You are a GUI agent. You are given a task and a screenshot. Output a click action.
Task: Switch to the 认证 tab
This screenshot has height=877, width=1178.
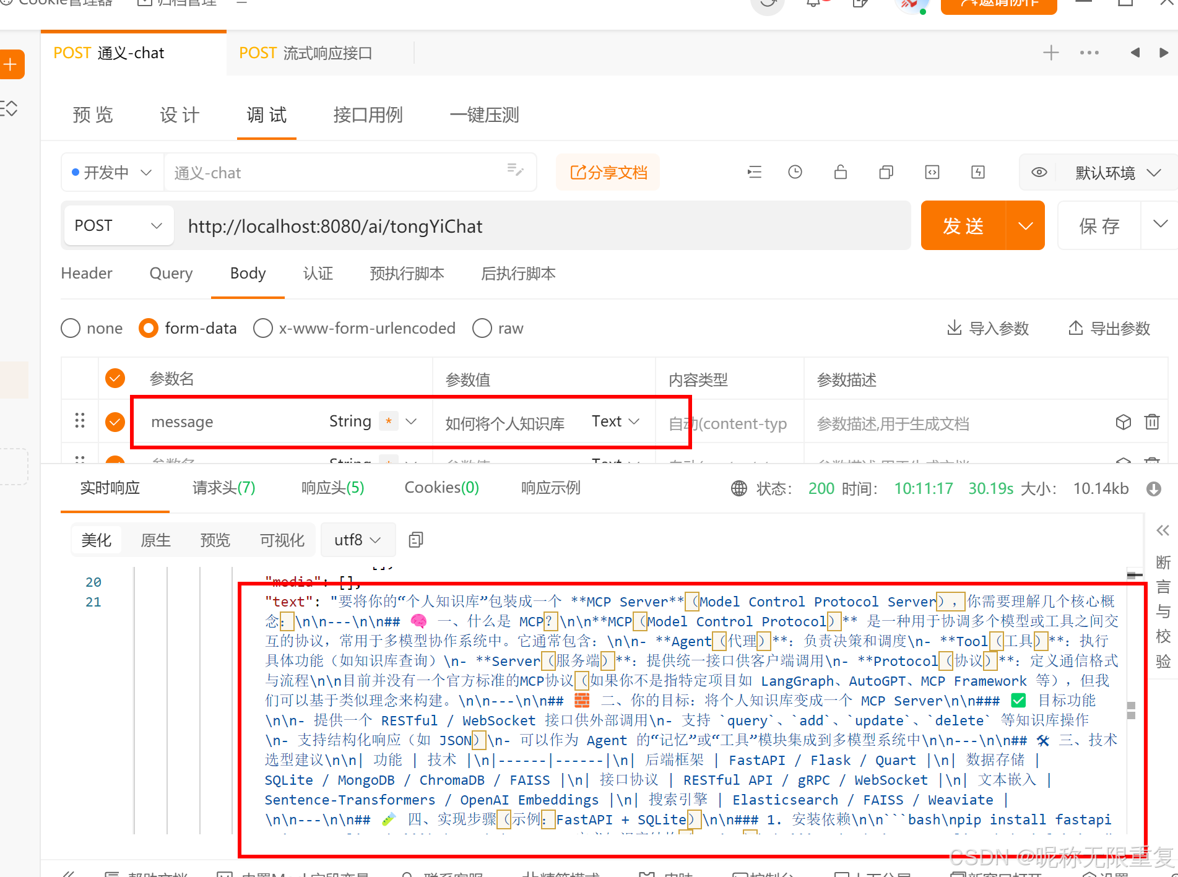click(318, 273)
